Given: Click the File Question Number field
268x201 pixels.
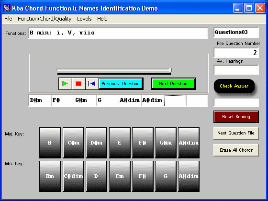Looking at the screenshot, I should coord(236,53).
